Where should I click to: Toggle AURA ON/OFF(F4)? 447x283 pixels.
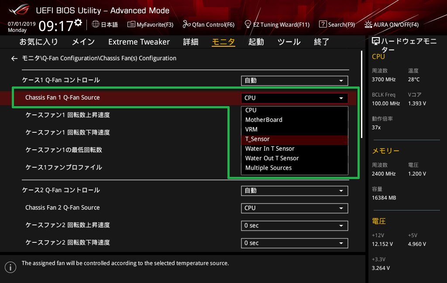pos(392,24)
